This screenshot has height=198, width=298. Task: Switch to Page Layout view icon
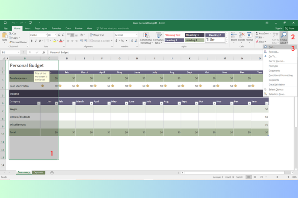(255, 177)
